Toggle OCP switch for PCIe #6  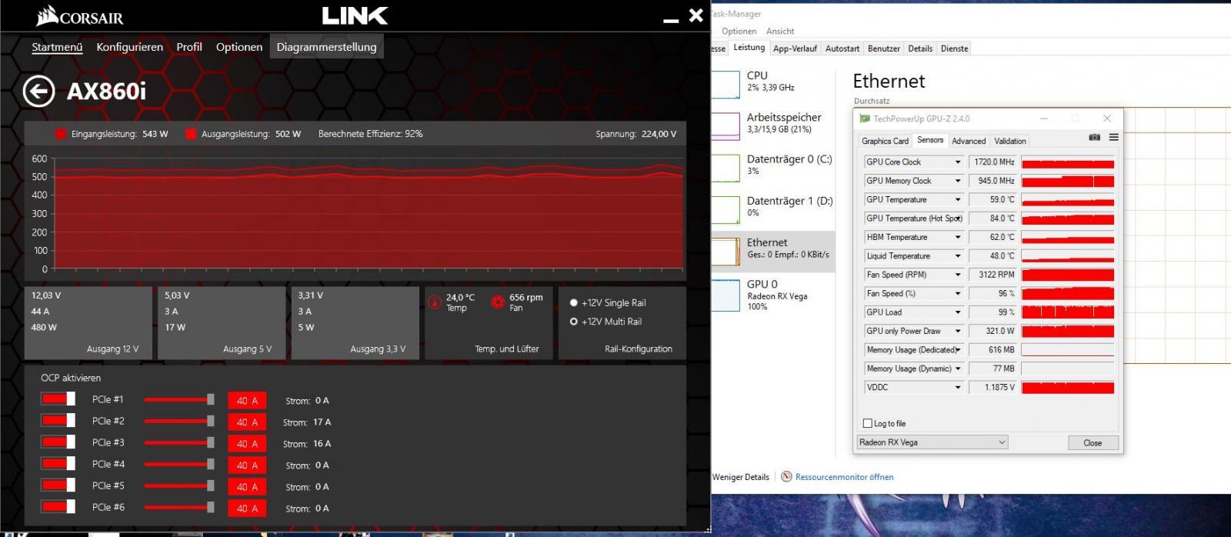(x=58, y=506)
